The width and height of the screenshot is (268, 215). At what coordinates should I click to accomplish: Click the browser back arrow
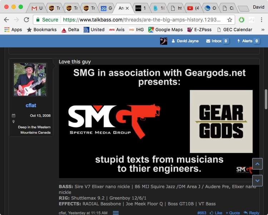pos(6,20)
